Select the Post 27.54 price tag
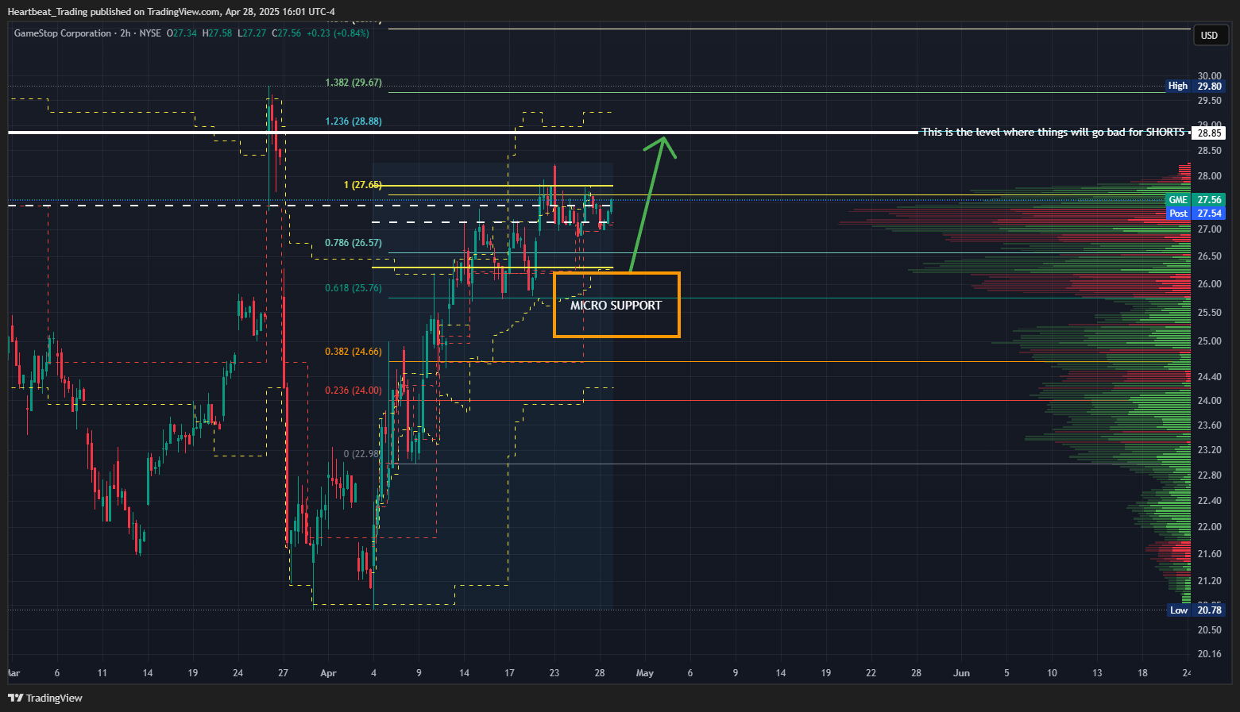The height and width of the screenshot is (712, 1240). [1196, 213]
